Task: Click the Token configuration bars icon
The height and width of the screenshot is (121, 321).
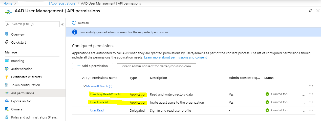Action: (7, 85)
